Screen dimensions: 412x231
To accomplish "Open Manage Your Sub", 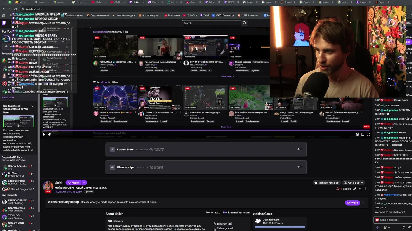I will click(326, 183).
